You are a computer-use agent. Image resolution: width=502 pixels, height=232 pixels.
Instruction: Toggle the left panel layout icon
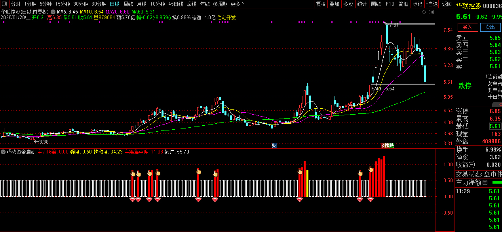point(4,4)
